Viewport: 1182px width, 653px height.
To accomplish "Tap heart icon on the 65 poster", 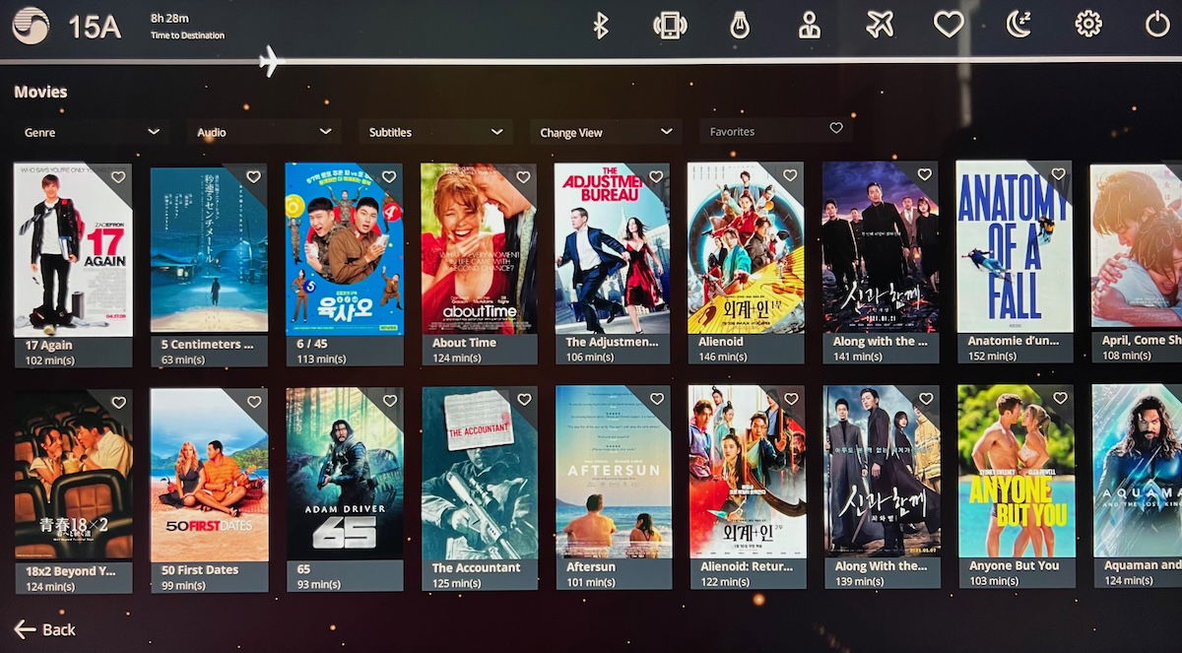I will point(389,401).
